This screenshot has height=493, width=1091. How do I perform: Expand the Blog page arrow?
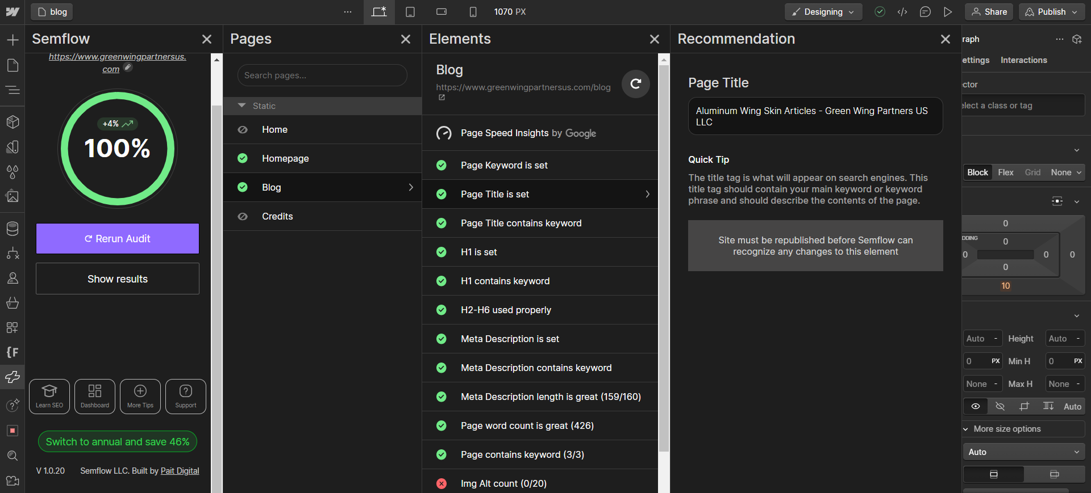coord(411,187)
